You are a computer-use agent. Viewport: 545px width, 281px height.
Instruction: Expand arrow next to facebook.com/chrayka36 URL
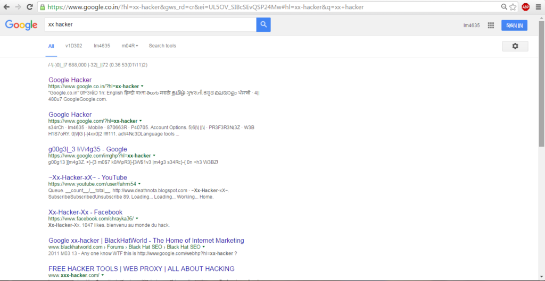click(x=137, y=218)
